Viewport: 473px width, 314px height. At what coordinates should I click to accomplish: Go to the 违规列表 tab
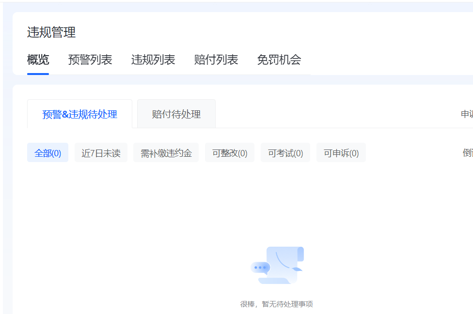(x=153, y=60)
